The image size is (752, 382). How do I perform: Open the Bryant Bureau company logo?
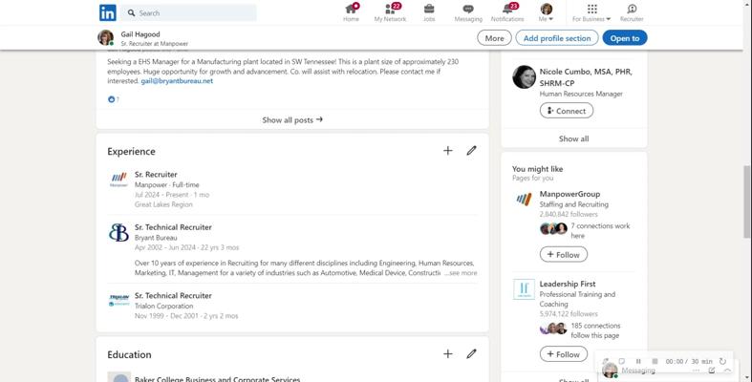click(118, 232)
